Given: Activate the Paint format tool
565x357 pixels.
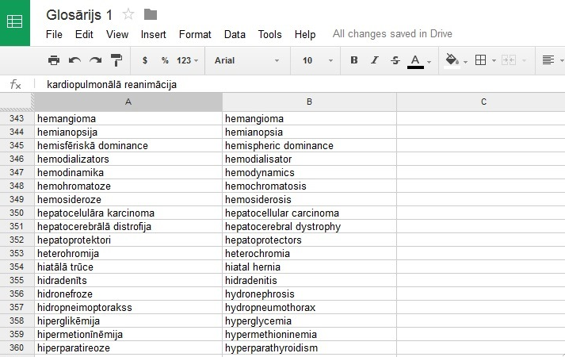Looking at the screenshot, I should (116, 60).
